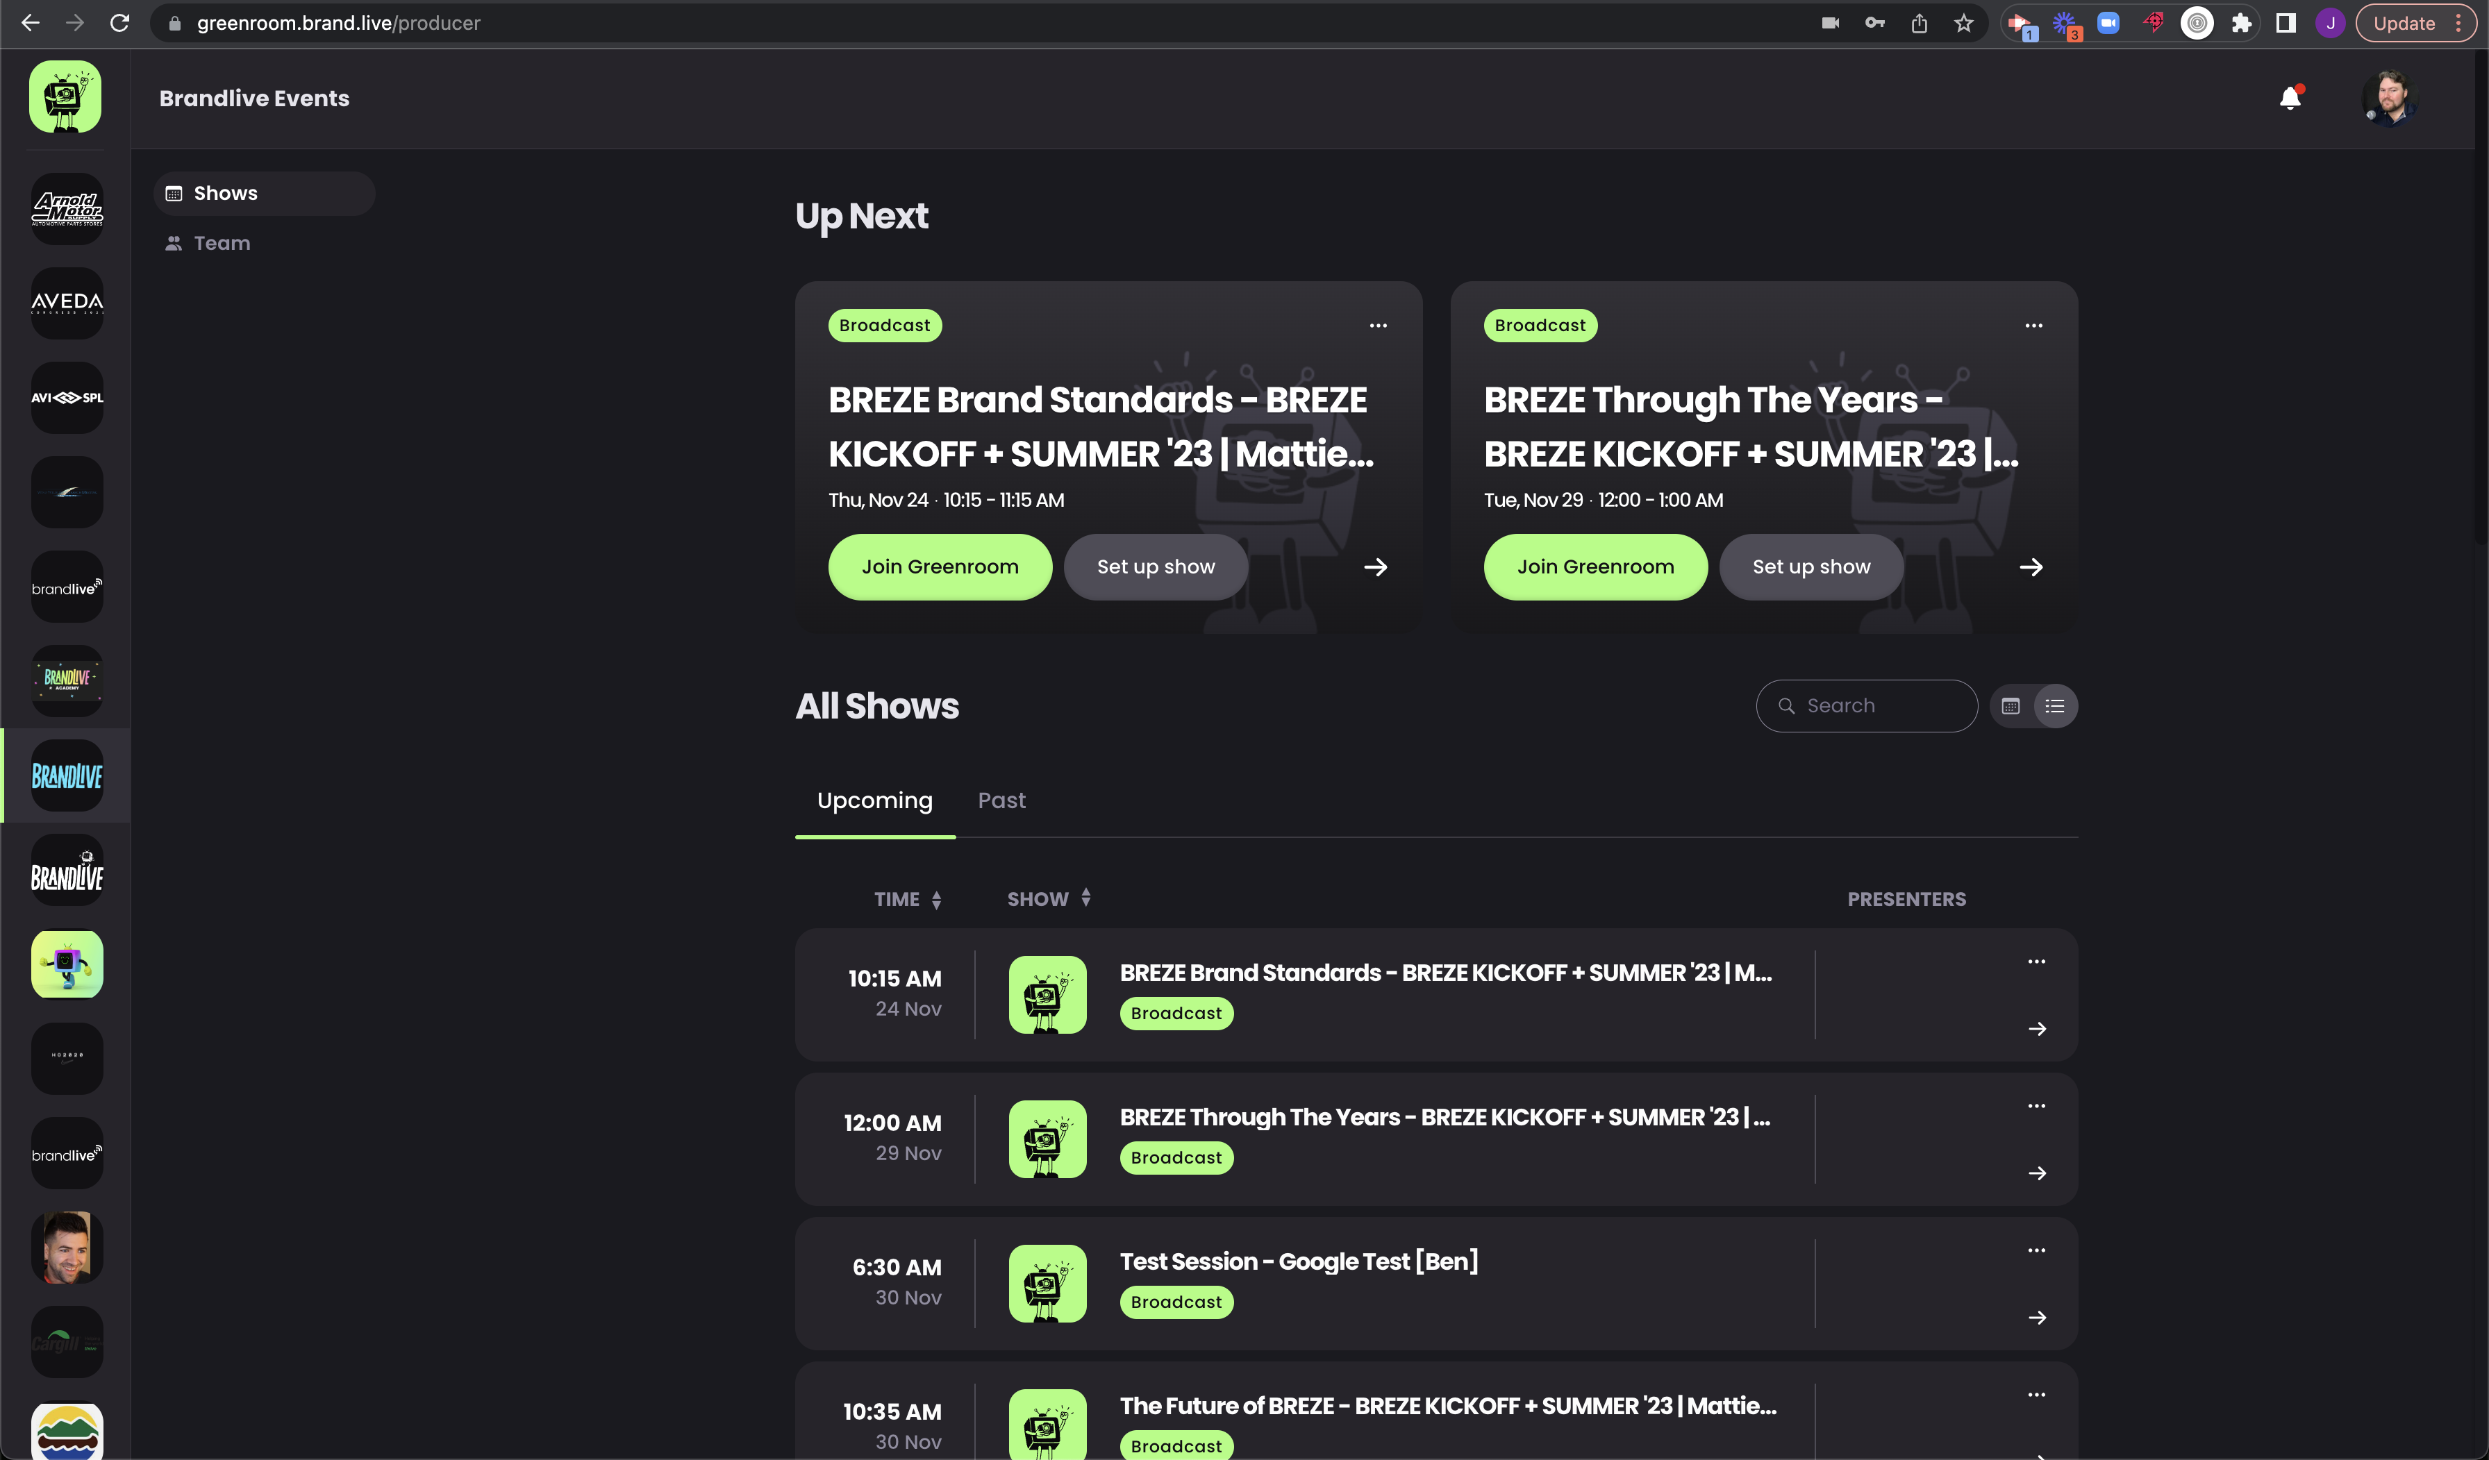The width and height of the screenshot is (2489, 1460).
Task: Open the man's face photo workspace icon
Action: (x=66, y=1248)
